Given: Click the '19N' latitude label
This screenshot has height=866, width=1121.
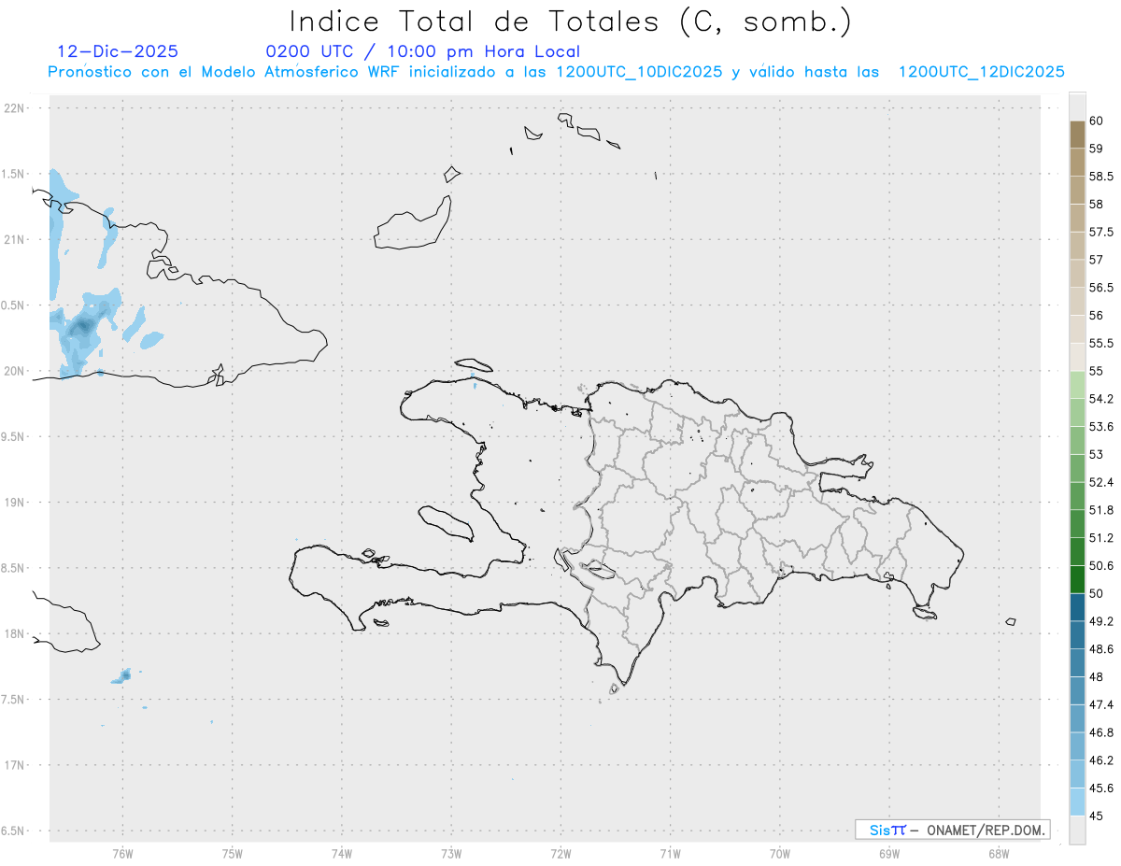Looking at the screenshot, I should click(16, 503).
